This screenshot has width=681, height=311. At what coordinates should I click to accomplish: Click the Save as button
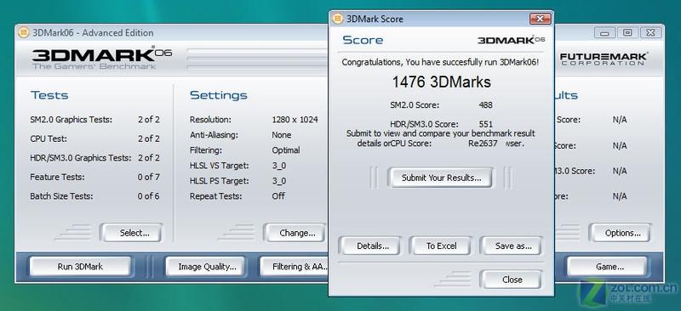pos(512,246)
